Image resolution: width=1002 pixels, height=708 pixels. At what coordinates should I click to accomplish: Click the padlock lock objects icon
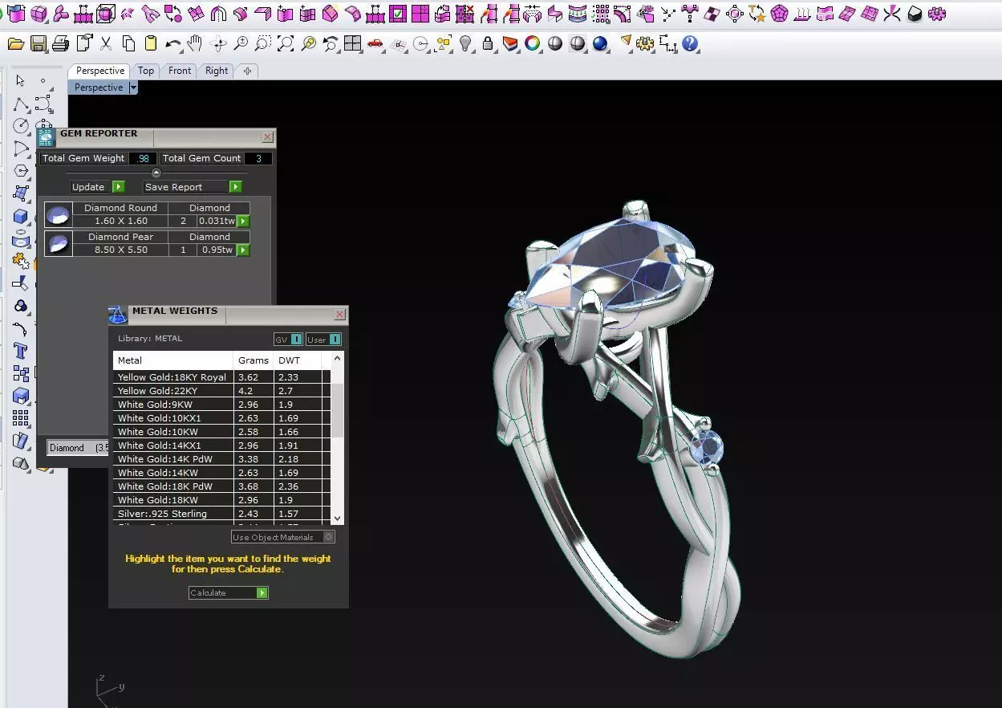point(488,44)
